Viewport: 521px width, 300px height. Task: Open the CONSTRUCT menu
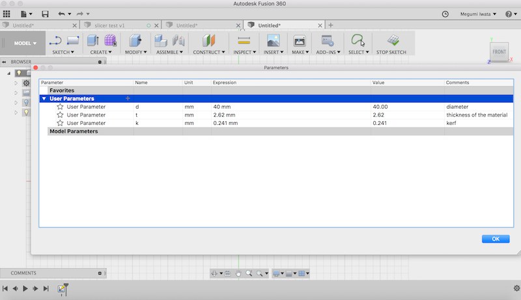(209, 52)
